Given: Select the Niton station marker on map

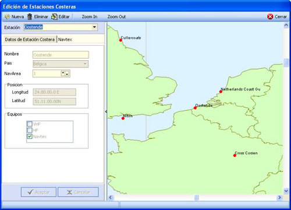Looking at the screenshot, I should (x=123, y=118).
